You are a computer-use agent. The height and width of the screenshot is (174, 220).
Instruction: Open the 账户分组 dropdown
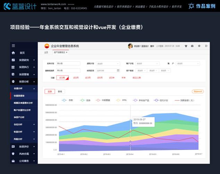click(147, 64)
